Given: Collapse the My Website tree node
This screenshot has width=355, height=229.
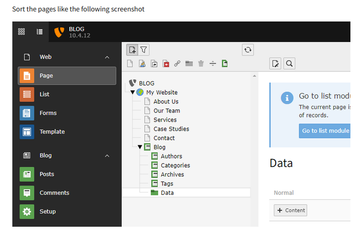Looking at the screenshot, I should (132, 92).
